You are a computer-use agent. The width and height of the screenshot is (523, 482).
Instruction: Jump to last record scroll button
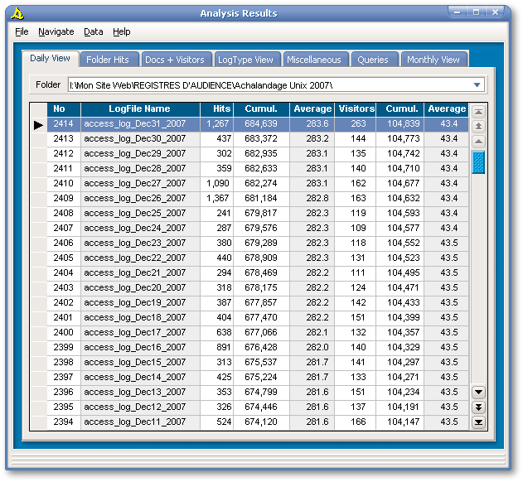(478, 422)
